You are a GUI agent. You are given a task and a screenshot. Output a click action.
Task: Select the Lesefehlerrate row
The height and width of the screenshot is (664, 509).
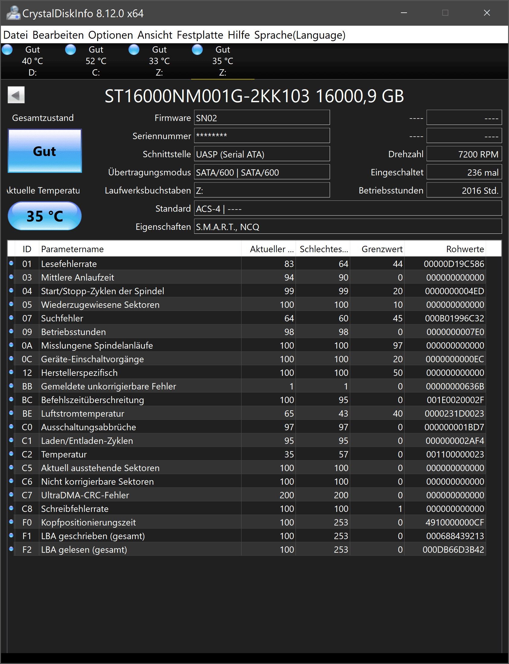point(247,263)
